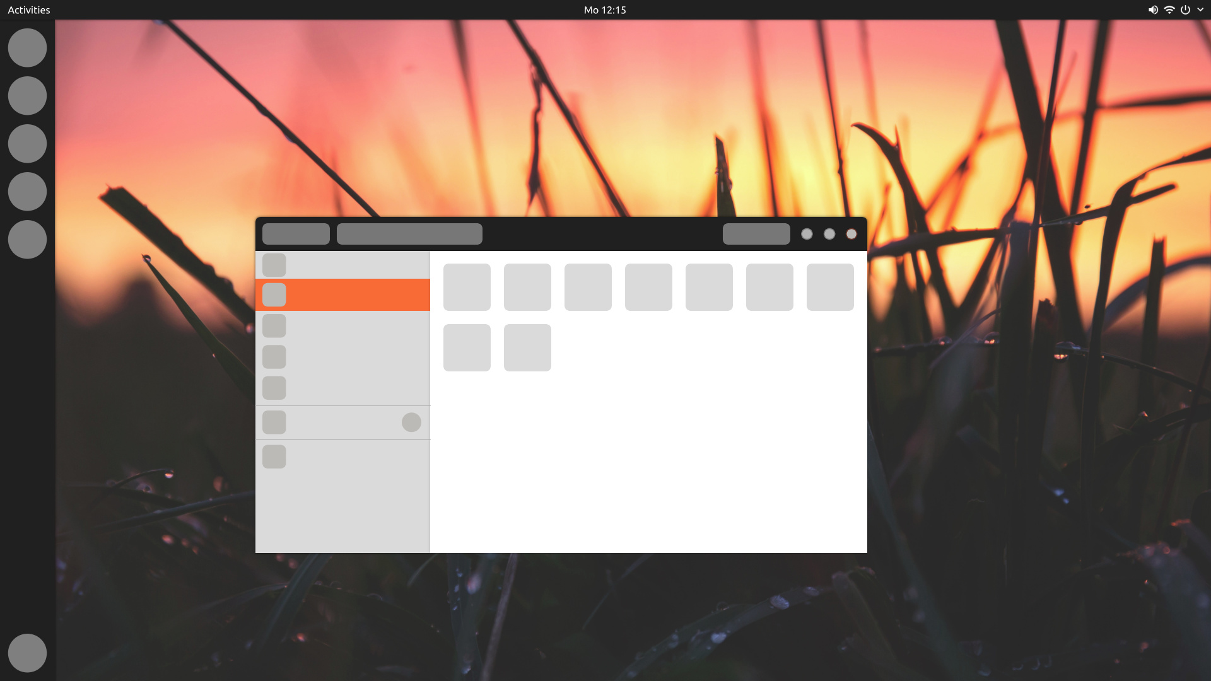Select the orange highlighted sidebar row
The height and width of the screenshot is (681, 1211).
coord(342,294)
